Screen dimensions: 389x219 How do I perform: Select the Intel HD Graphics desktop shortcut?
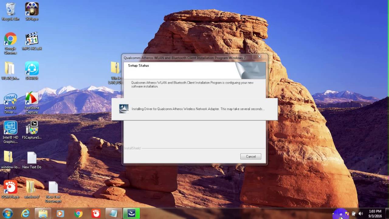[10, 133]
